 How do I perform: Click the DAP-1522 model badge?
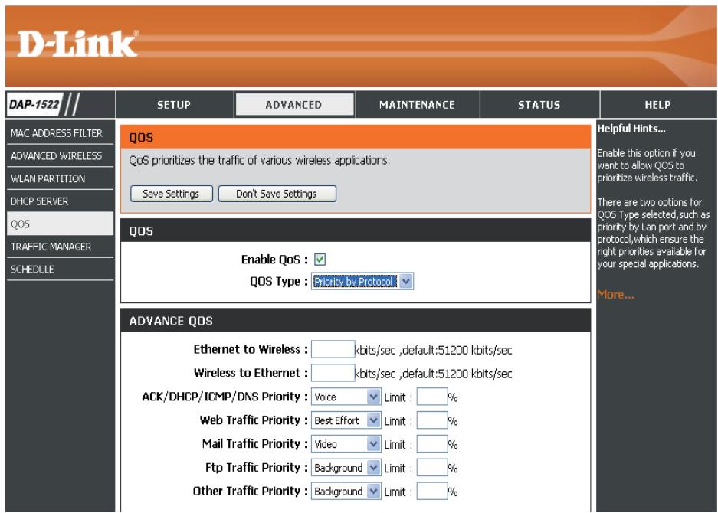[34, 104]
